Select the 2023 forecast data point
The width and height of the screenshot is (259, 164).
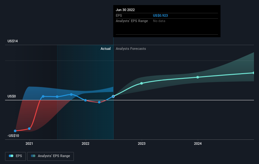click(x=142, y=83)
